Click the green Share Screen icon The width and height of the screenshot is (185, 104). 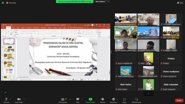90,99
